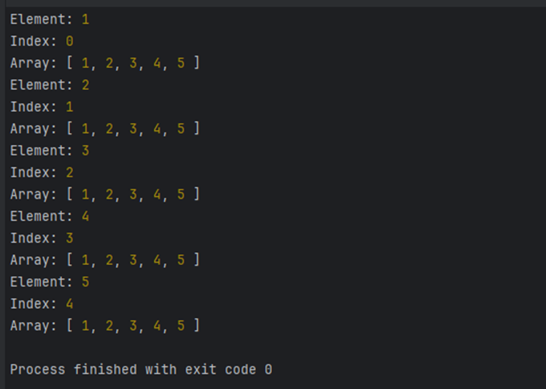Click the "Element: 4" output line

[x=49, y=216]
